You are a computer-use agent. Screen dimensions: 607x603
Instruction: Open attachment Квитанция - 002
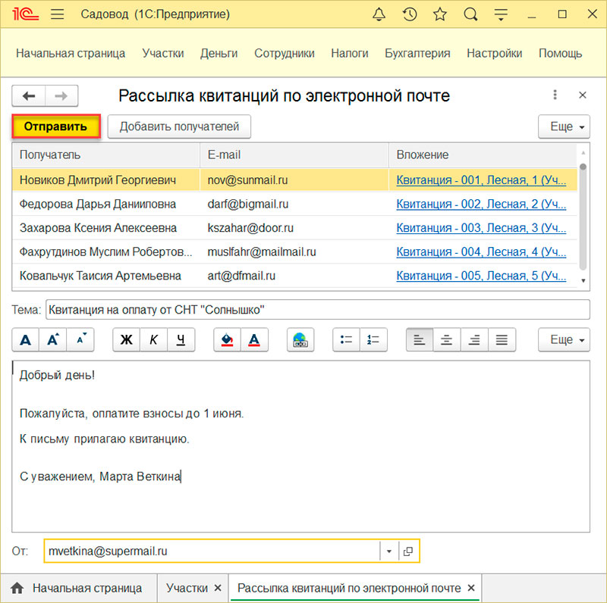[x=481, y=204]
